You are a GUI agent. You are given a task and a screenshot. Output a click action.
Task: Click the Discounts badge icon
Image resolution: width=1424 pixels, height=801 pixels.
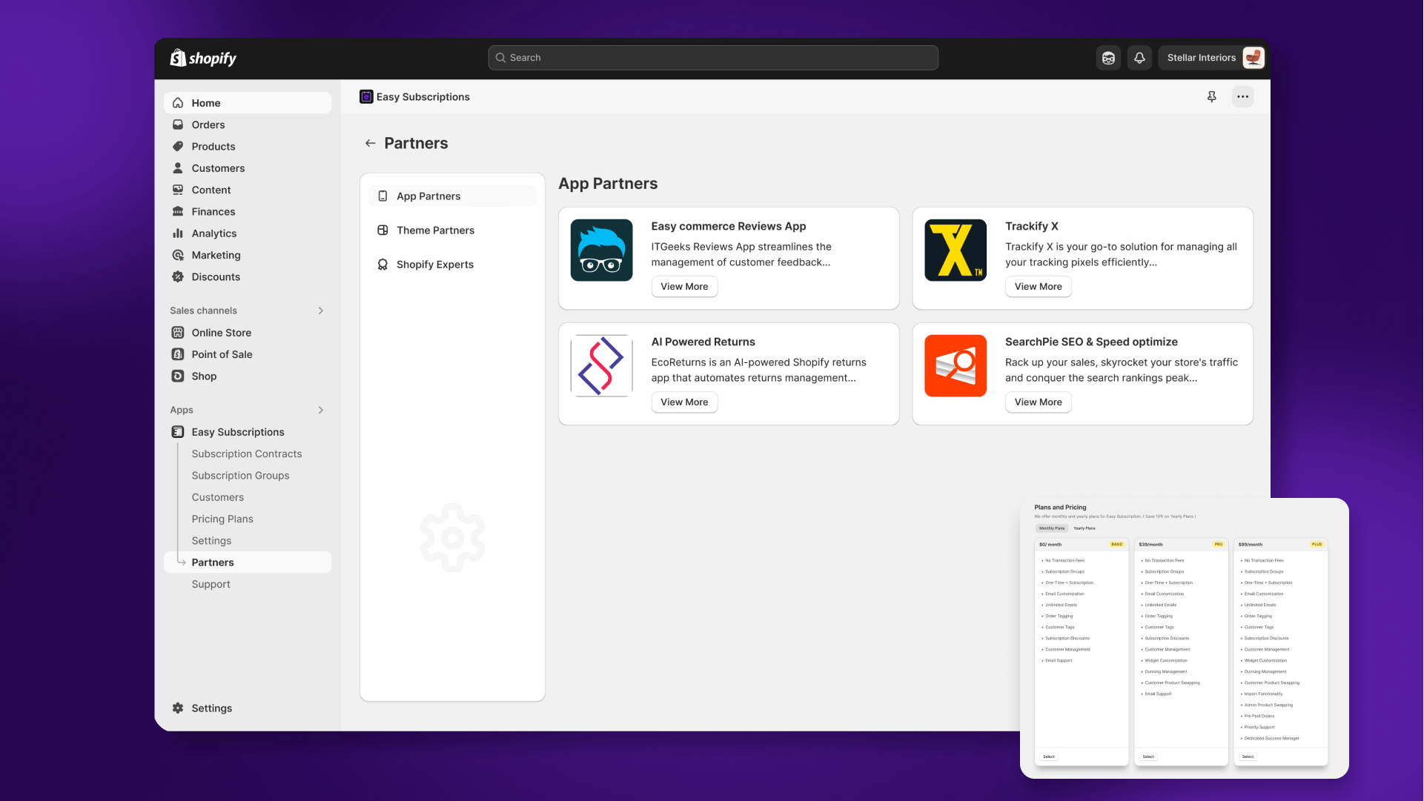(x=178, y=277)
